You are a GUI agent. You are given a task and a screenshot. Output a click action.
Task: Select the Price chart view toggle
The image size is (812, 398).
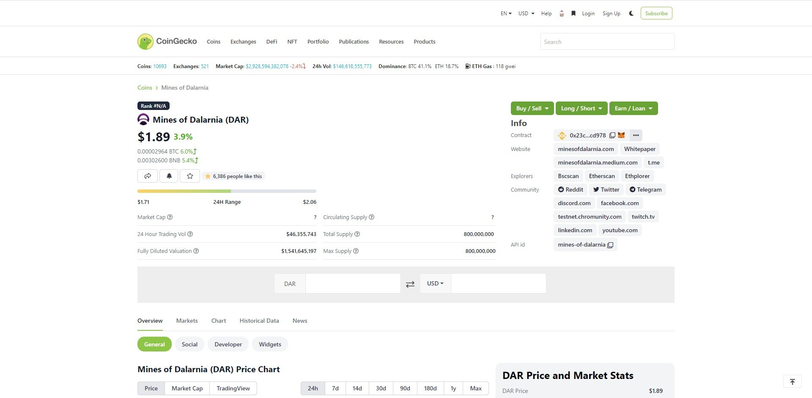pyautogui.click(x=151, y=388)
